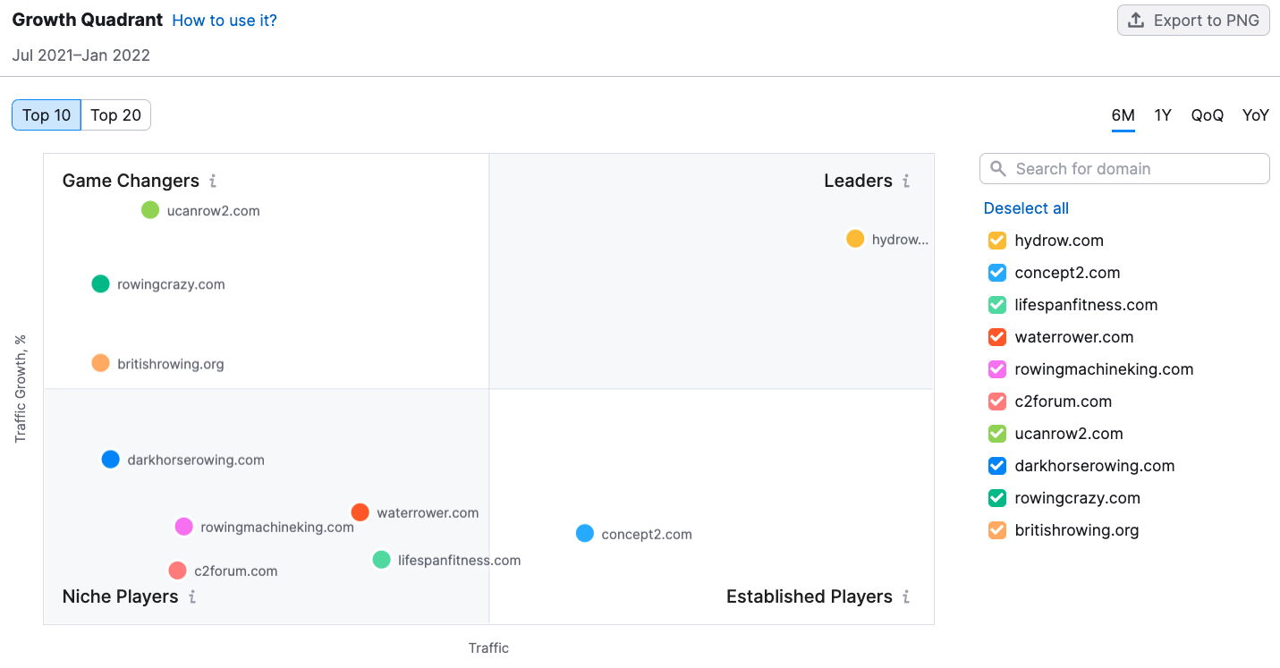Uncheck the rowingcrazy.com checkbox
Viewport: 1280px width, 668px height.
(x=997, y=498)
